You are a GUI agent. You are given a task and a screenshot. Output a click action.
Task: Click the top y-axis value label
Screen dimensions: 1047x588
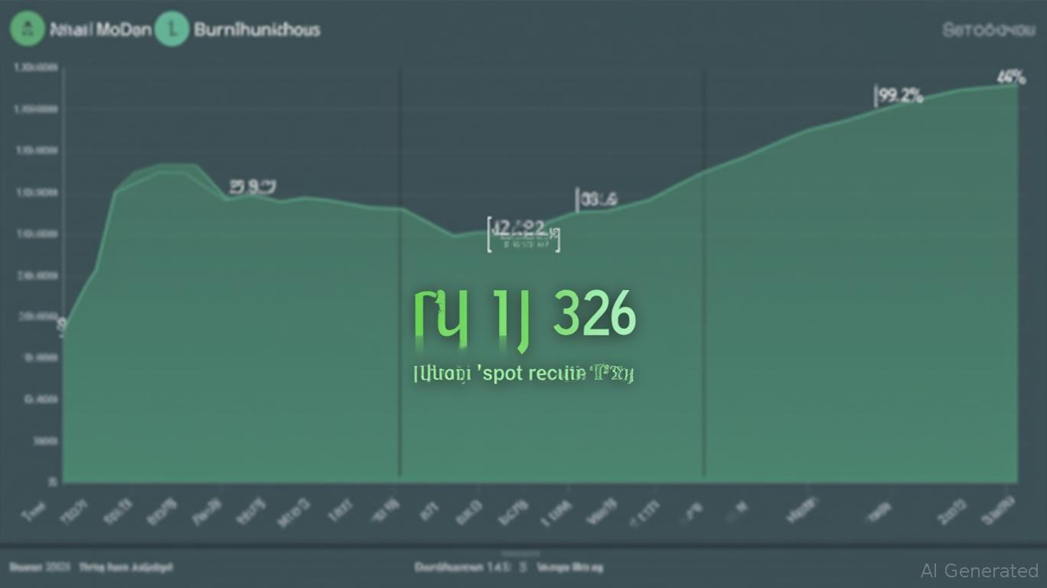35,67
